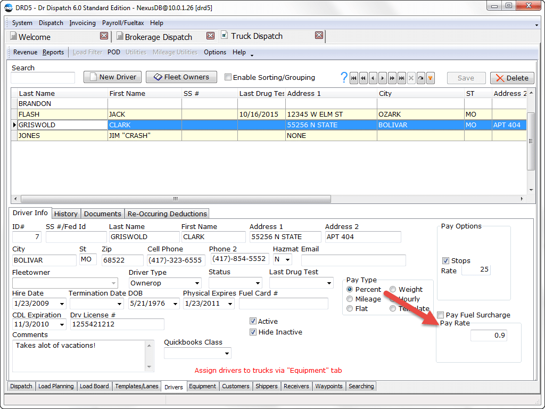
Task: Select the Hourly pay type
Action: click(x=392, y=299)
